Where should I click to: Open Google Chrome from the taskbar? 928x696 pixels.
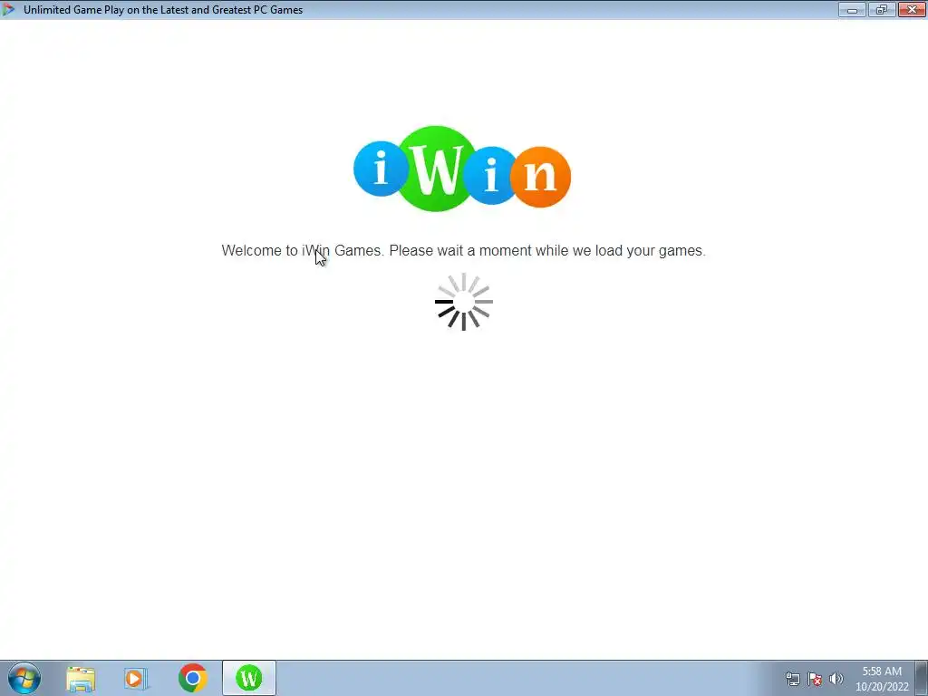192,678
